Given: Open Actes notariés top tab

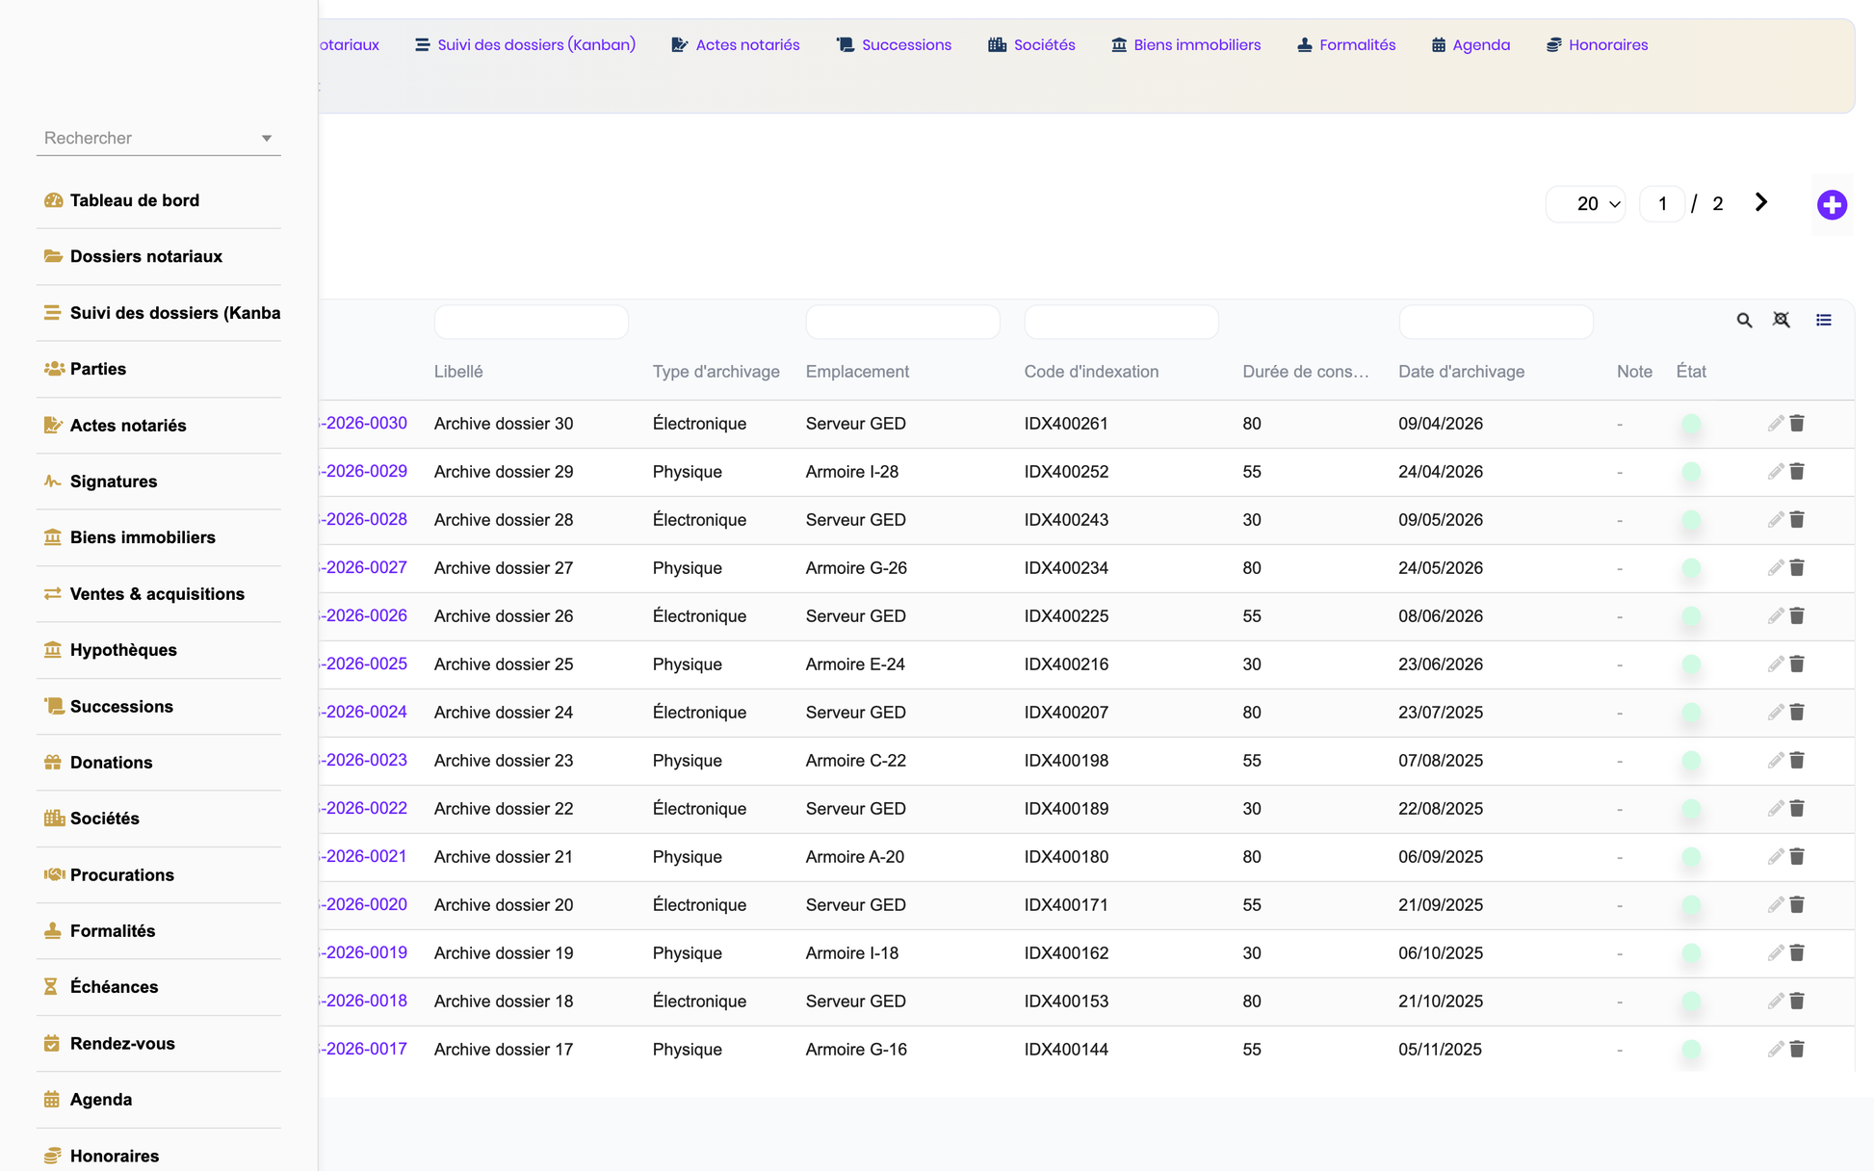Looking at the screenshot, I should click(736, 45).
